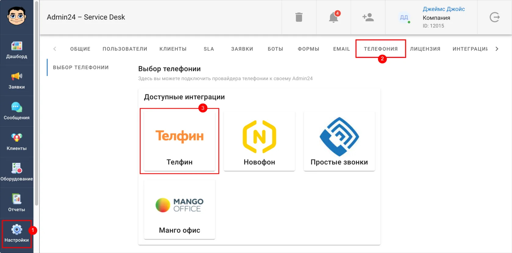Viewport: 512px width, 253px height.
Task: Switch to the БОТЫ tab
Action: [x=276, y=49]
